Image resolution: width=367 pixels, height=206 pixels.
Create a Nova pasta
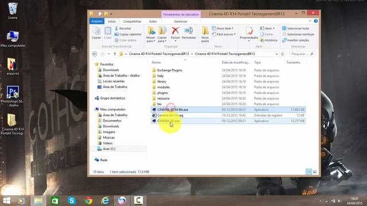(x=205, y=34)
